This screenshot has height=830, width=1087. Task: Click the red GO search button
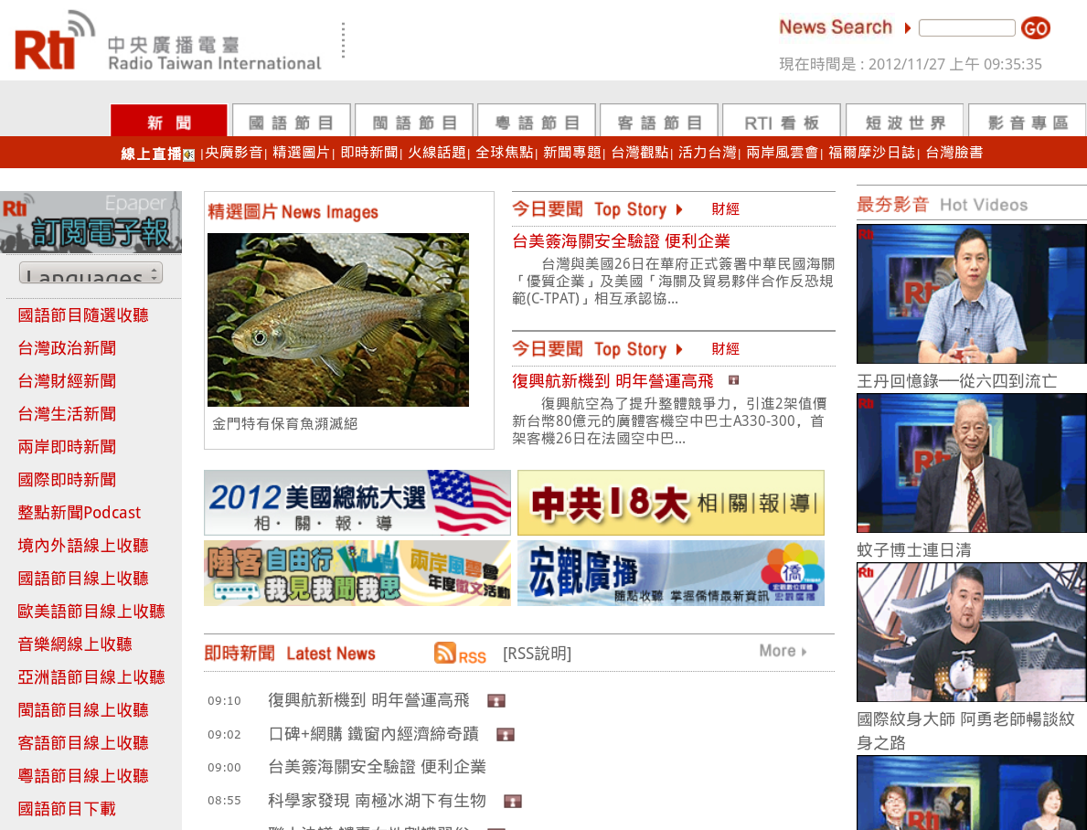(1036, 27)
